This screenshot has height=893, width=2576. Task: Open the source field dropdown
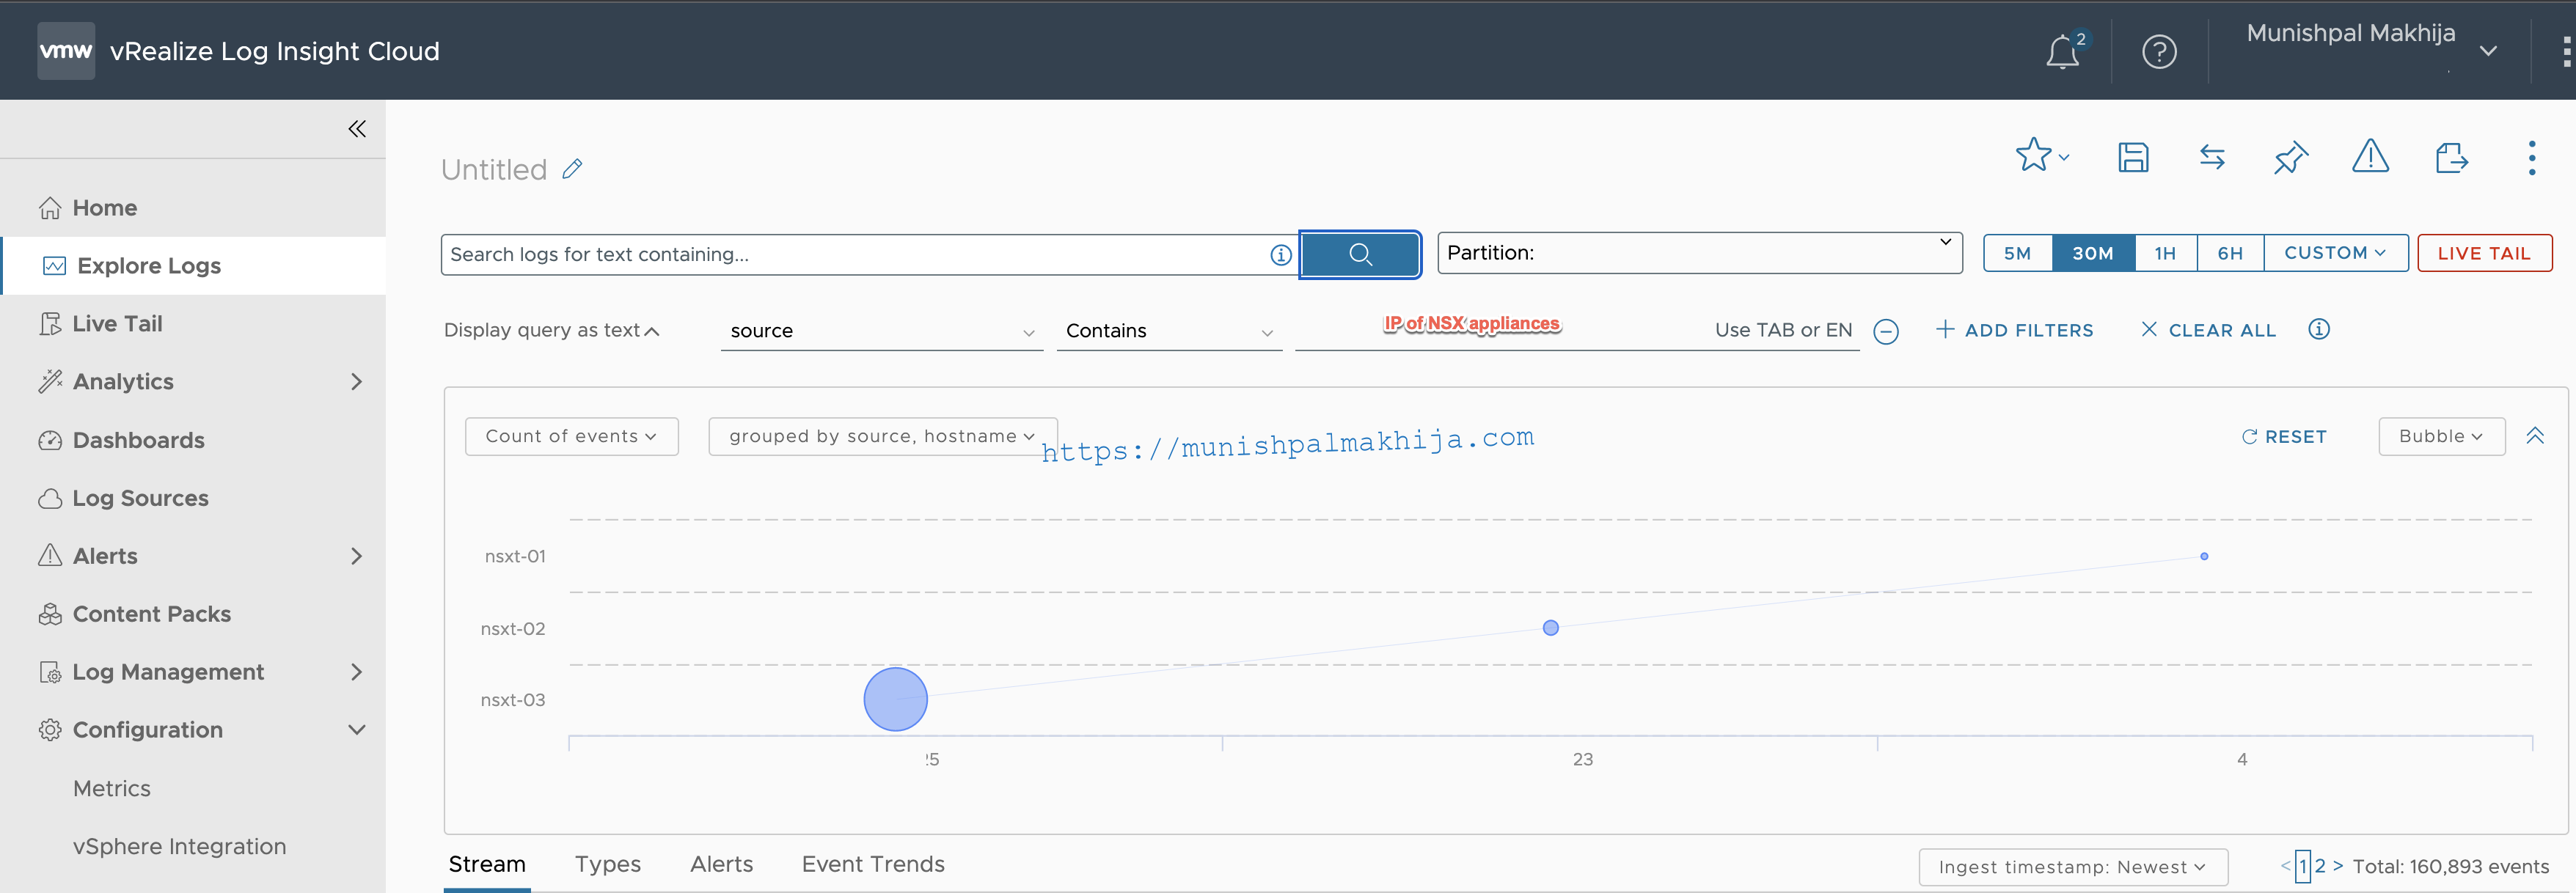[881, 331]
